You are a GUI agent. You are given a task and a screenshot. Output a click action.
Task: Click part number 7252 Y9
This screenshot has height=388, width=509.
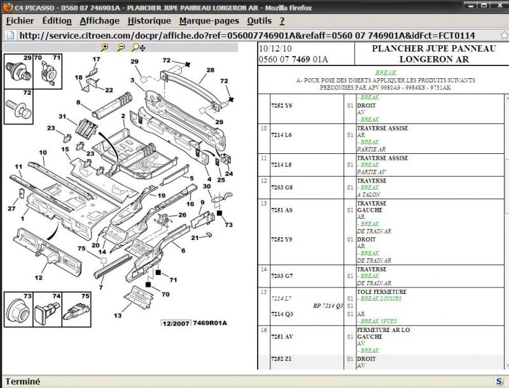[281, 239]
